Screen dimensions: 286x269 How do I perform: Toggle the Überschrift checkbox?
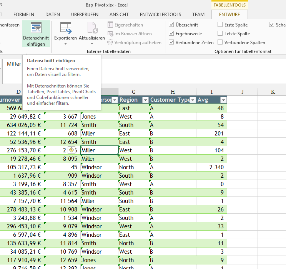coord(171,25)
